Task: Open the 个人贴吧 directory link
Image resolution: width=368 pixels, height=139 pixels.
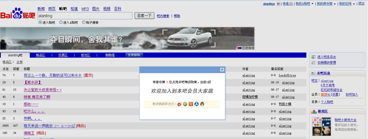Action: coord(327,102)
